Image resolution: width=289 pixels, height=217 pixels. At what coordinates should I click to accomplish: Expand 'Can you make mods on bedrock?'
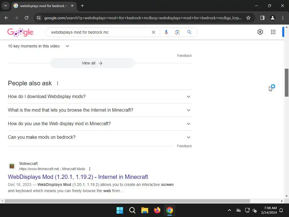[100, 137]
